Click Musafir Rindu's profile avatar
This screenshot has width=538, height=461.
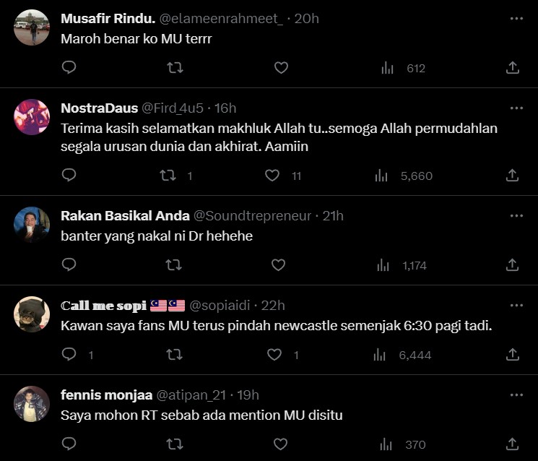(x=32, y=28)
